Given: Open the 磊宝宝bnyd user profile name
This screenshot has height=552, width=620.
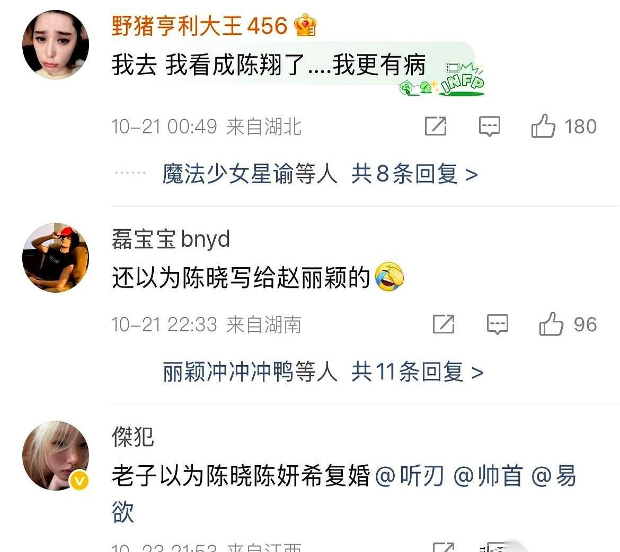Looking at the screenshot, I should point(171,239).
